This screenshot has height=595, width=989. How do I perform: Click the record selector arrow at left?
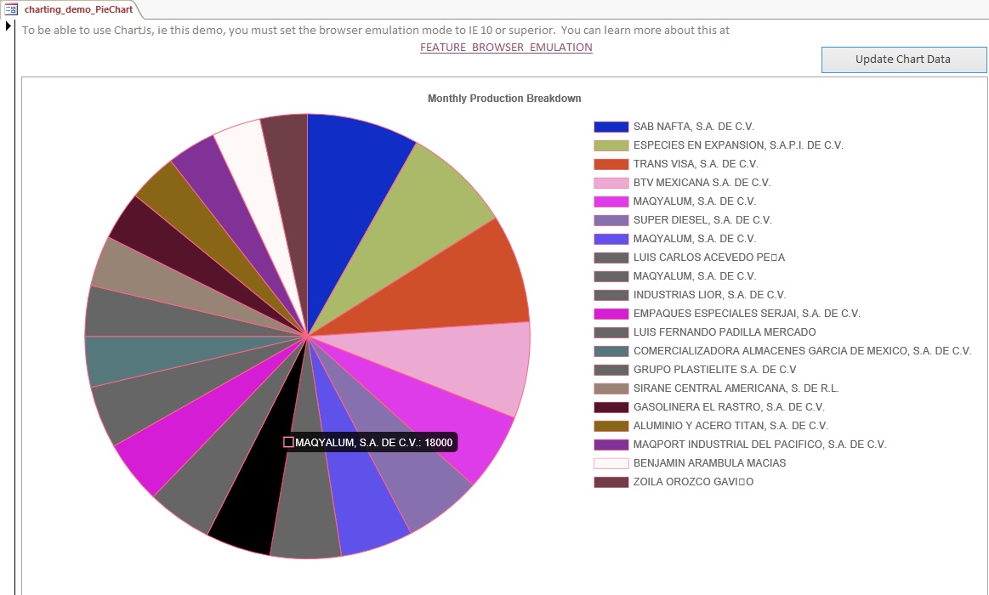point(9,26)
